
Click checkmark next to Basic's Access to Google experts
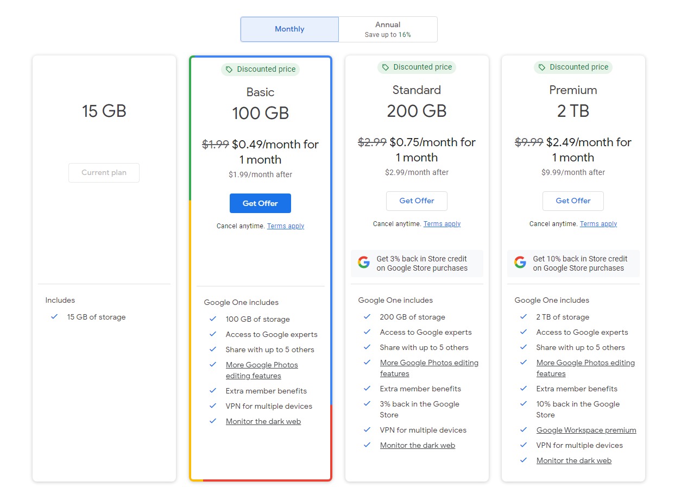click(x=213, y=334)
